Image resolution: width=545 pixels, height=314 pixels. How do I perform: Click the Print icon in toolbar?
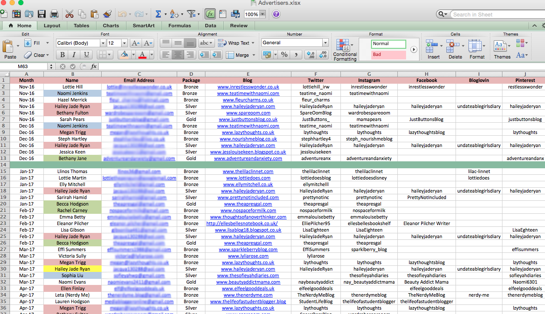tap(54, 14)
